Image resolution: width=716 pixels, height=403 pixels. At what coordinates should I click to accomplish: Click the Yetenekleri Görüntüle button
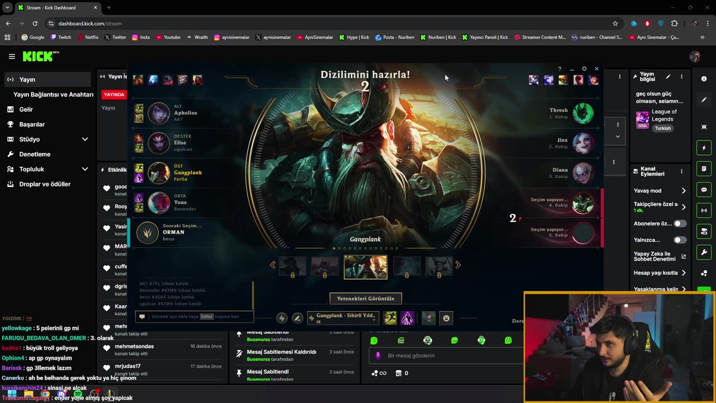click(365, 298)
